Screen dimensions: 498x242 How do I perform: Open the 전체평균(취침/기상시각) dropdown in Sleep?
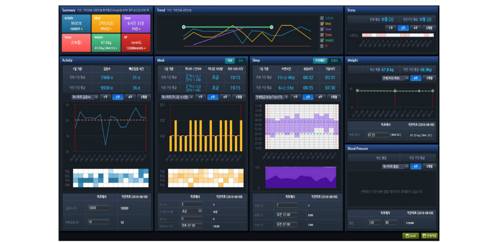click(x=271, y=97)
